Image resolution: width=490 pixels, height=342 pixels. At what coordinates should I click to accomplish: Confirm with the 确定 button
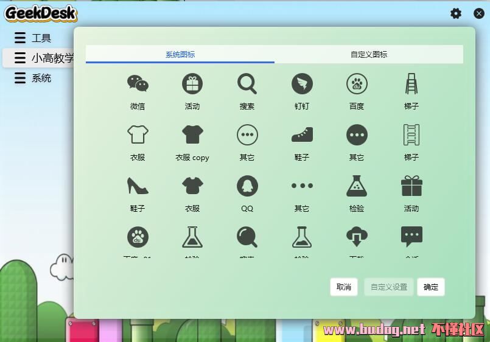(x=430, y=287)
